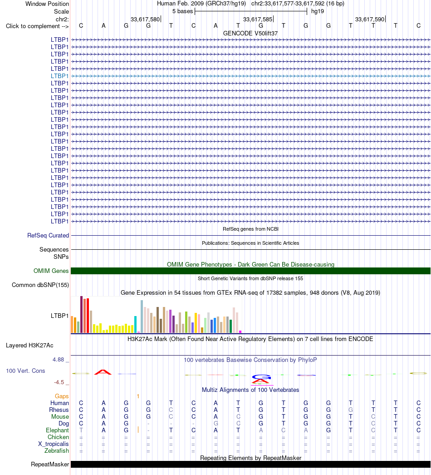
Task: Open the 'OMIM Genes' track label
Action: 51,271
